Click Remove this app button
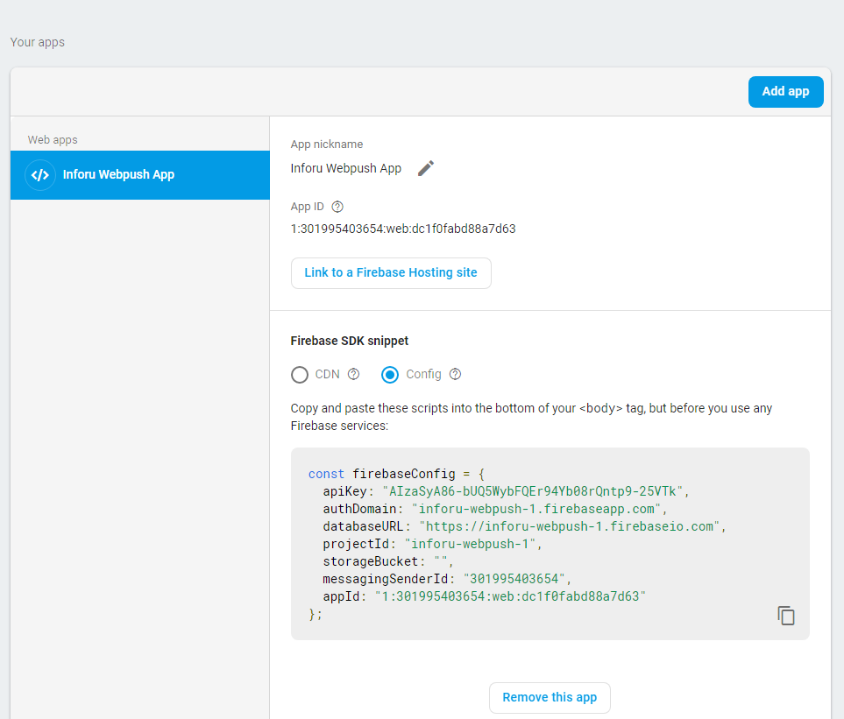Screen dimensions: 844x719 [550, 697]
